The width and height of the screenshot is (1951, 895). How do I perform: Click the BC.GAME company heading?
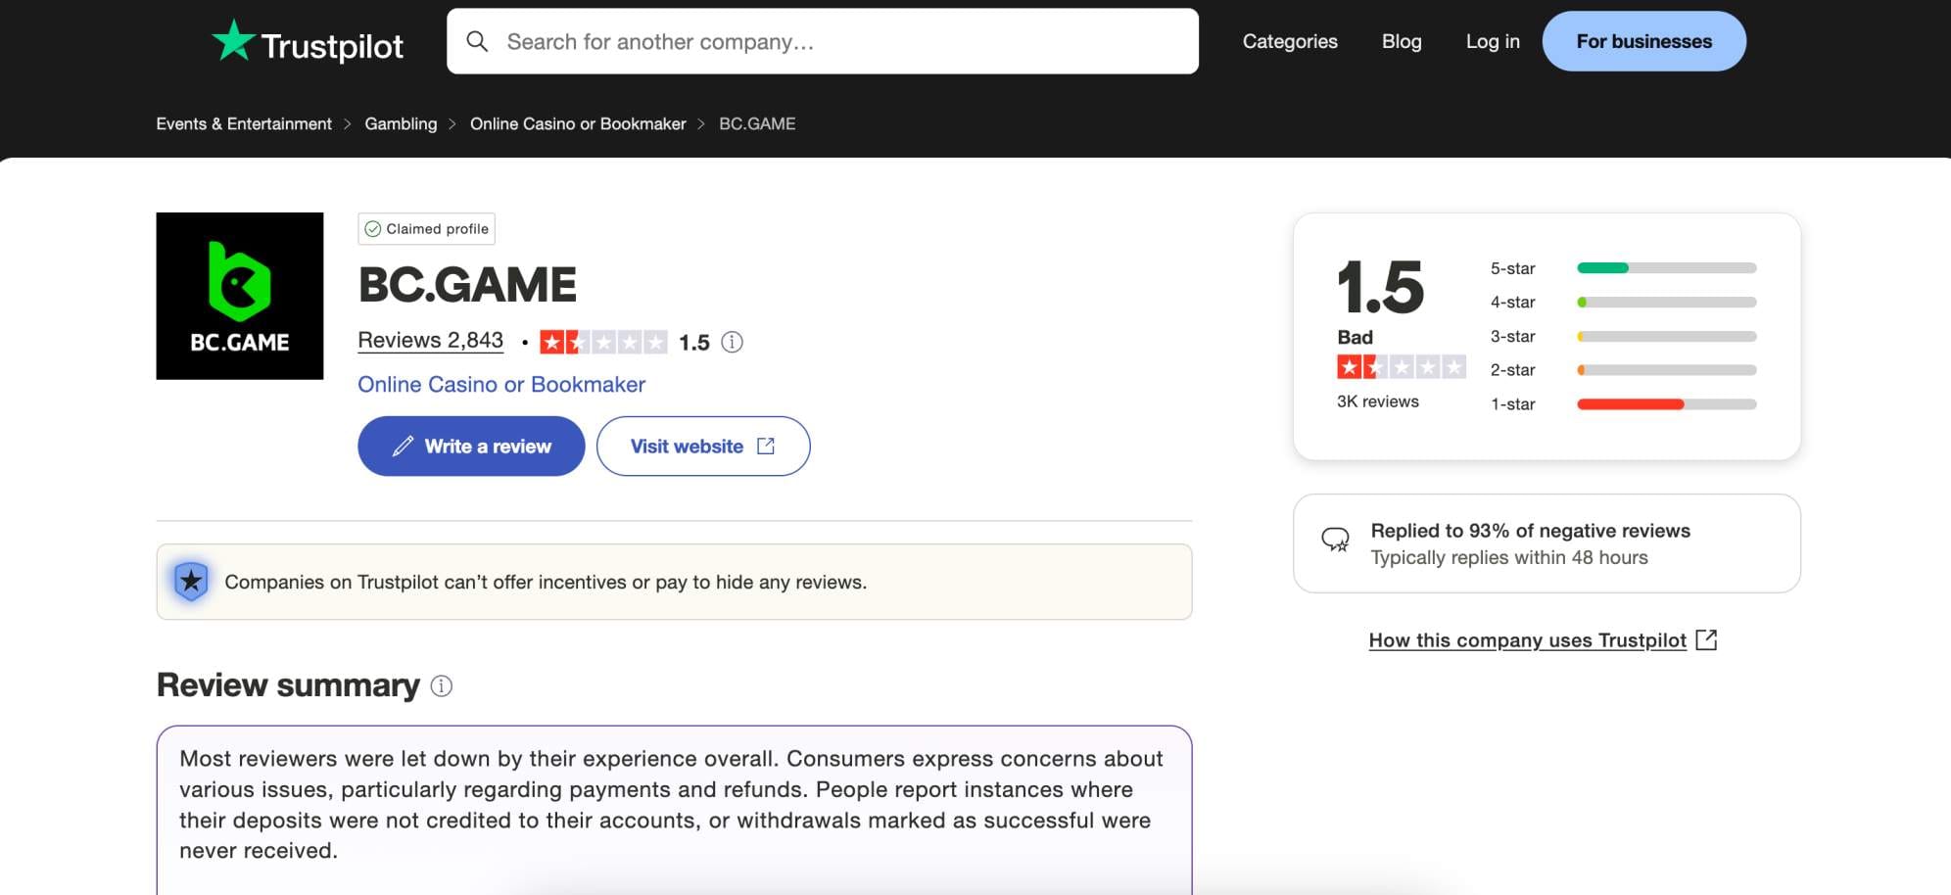pyautogui.click(x=467, y=285)
